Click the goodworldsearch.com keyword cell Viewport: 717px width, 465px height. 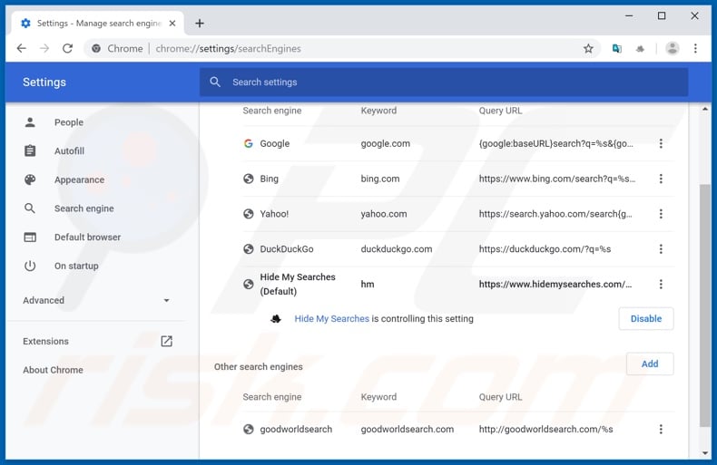click(x=407, y=429)
